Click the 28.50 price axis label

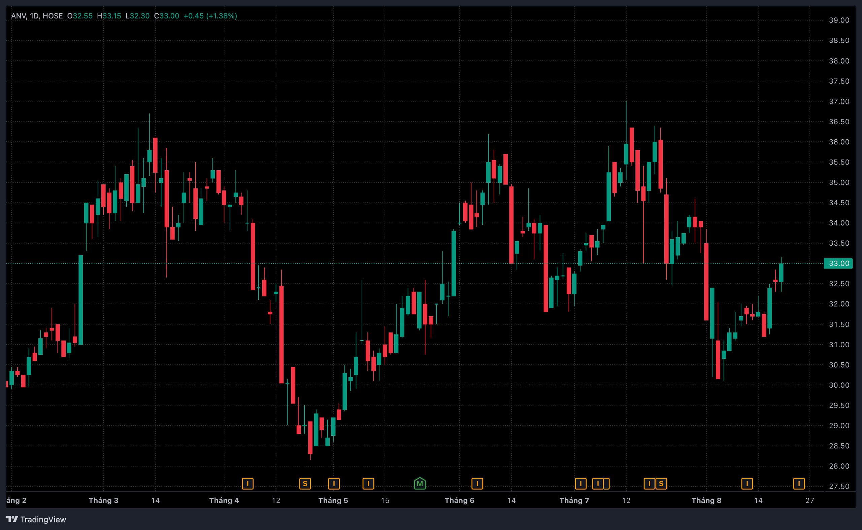click(839, 446)
